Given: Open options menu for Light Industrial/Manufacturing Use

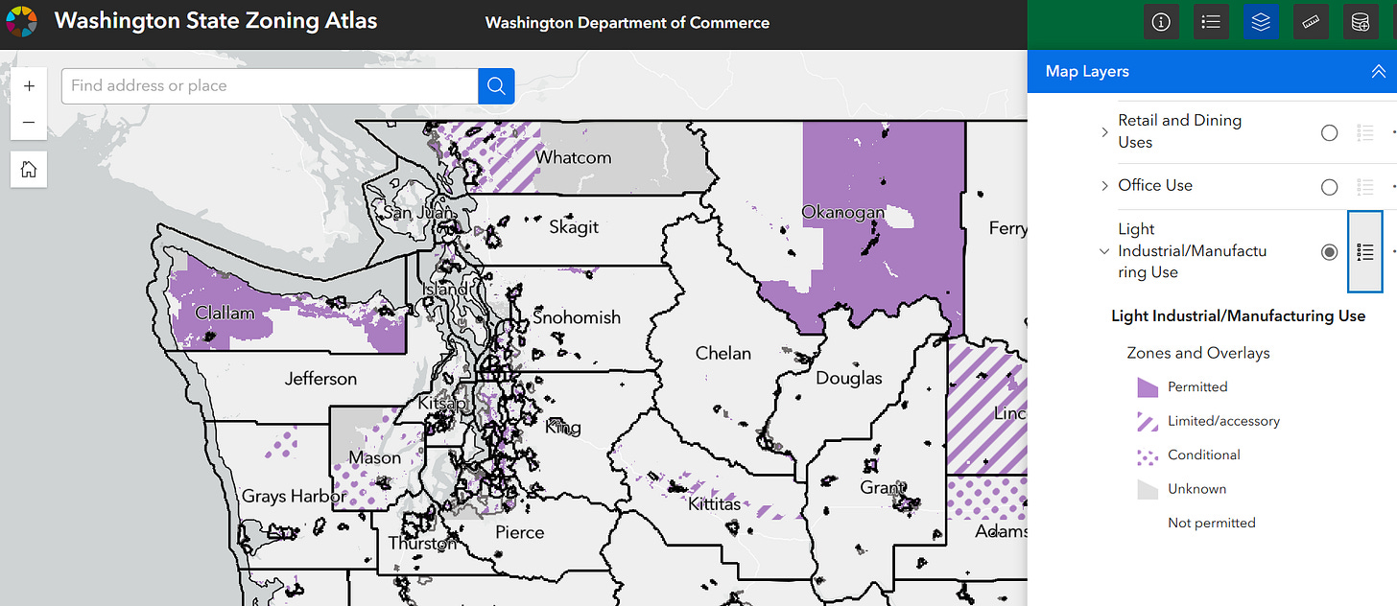Looking at the screenshot, I should click(x=1392, y=252).
